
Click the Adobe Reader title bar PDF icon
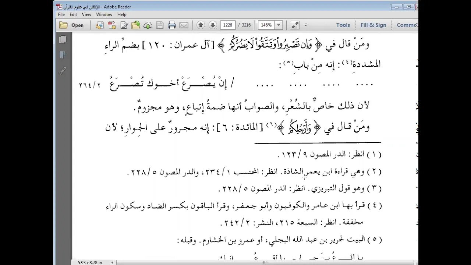point(59,7)
